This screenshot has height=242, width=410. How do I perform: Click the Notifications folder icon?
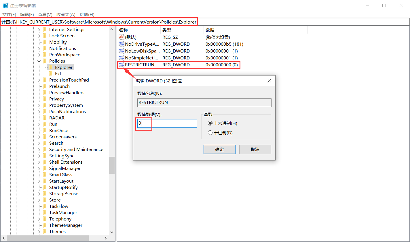(45, 48)
